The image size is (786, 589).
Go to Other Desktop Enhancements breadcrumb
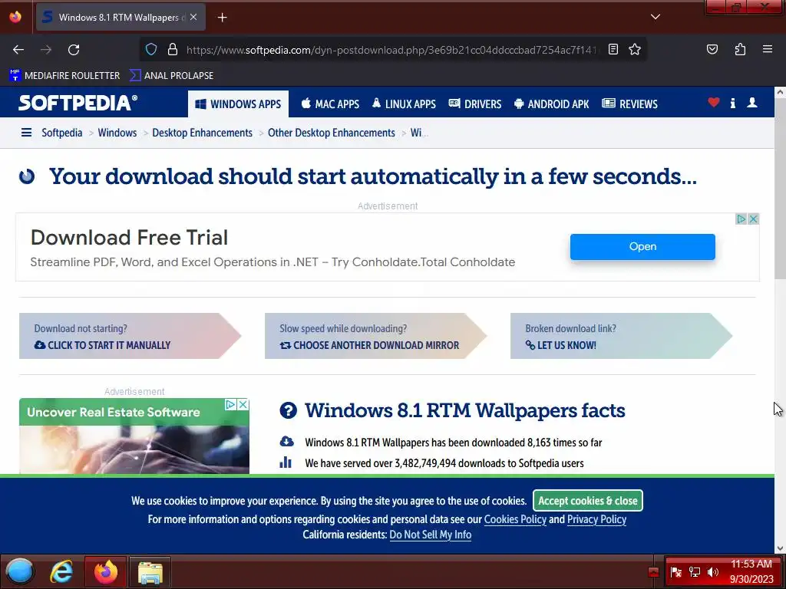pos(332,133)
